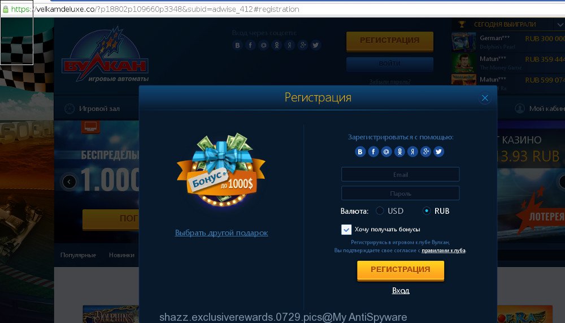565x323 pixels.
Task: Click Выбрать другой подарок link
Action: point(221,233)
